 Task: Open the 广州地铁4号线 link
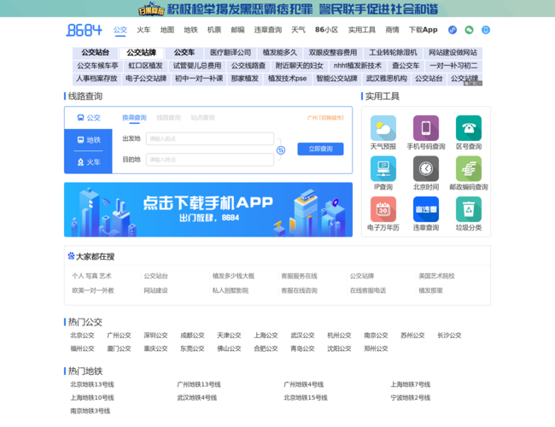[x=303, y=384]
